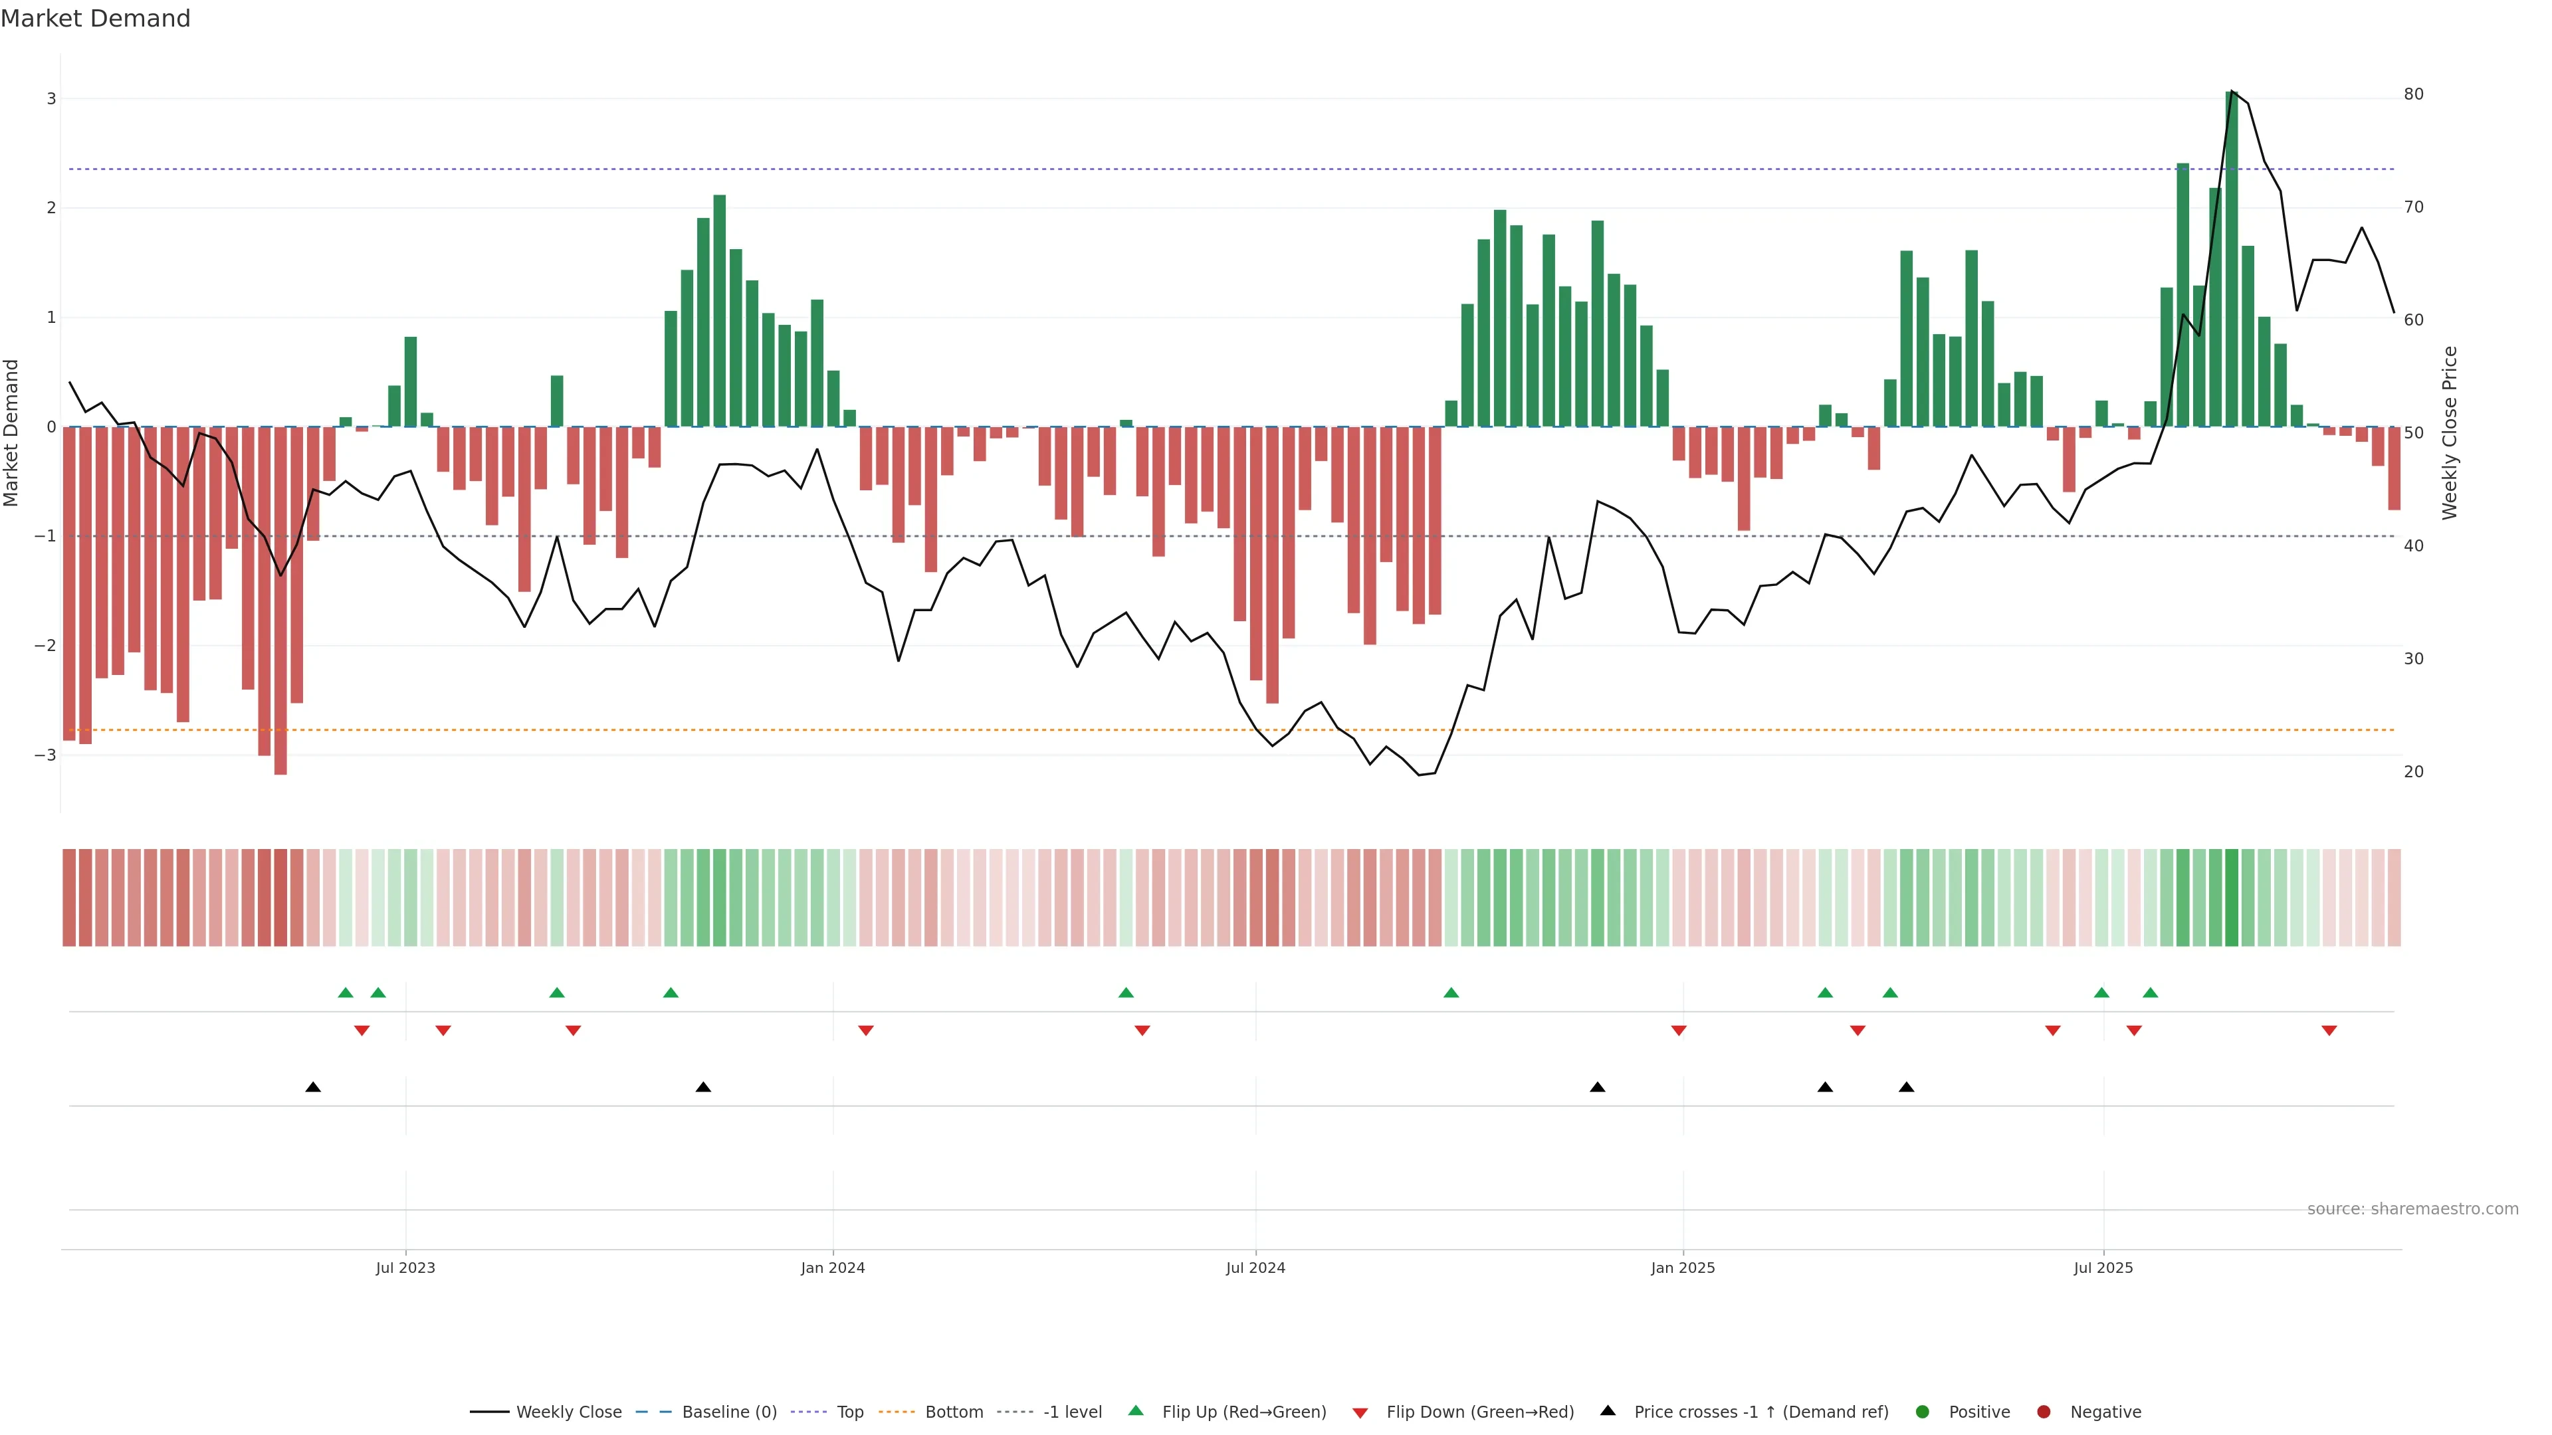Image resolution: width=2552 pixels, height=1435 pixels.
Task: Click the Positive green circle legend icon
Action: 1922,1411
